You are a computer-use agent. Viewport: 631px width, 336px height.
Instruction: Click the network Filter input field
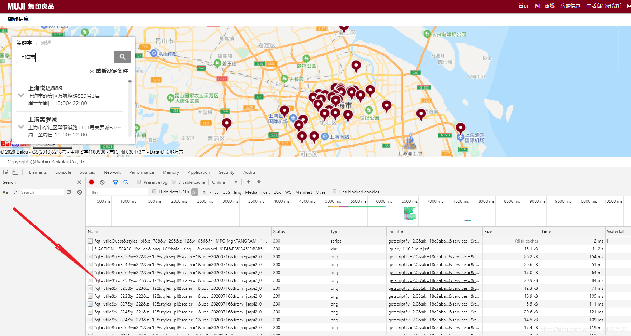pyautogui.click(x=117, y=192)
